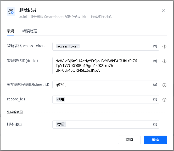Click the access_token input field
Viewport: 174px width, 151px height.
(106, 46)
